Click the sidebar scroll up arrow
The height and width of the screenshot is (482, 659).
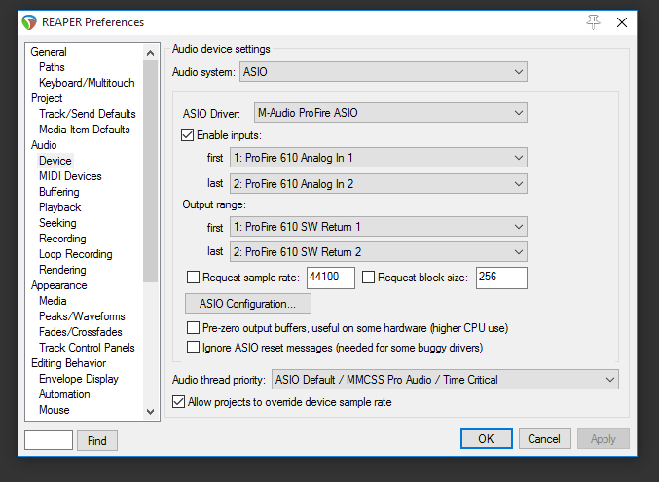click(150, 53)
